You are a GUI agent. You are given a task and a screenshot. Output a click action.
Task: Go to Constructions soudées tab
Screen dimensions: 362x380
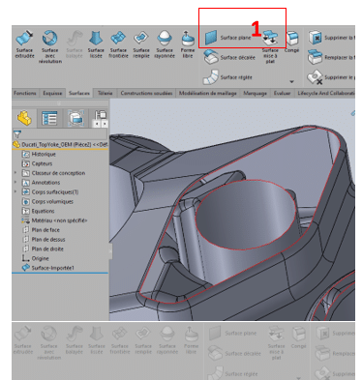[146, 93]
